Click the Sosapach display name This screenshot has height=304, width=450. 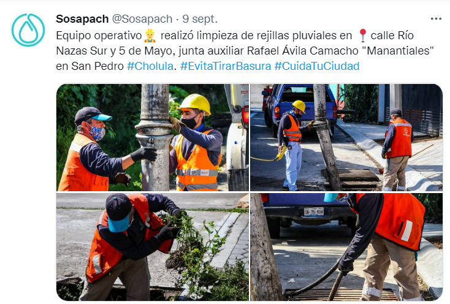pos(82,19)
